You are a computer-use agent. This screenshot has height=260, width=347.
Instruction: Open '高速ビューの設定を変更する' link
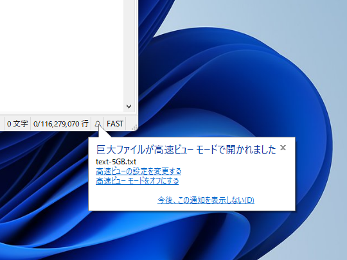(138, 171)
